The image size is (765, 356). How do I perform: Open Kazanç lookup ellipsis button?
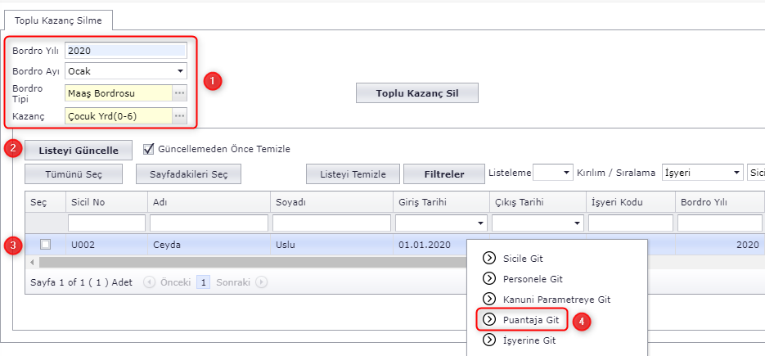(x=179, y=116)
